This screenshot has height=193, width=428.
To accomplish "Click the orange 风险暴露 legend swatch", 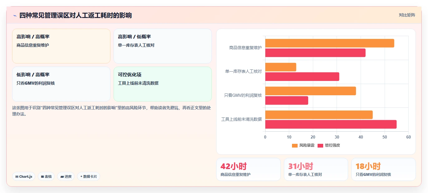I will point(295,145).
